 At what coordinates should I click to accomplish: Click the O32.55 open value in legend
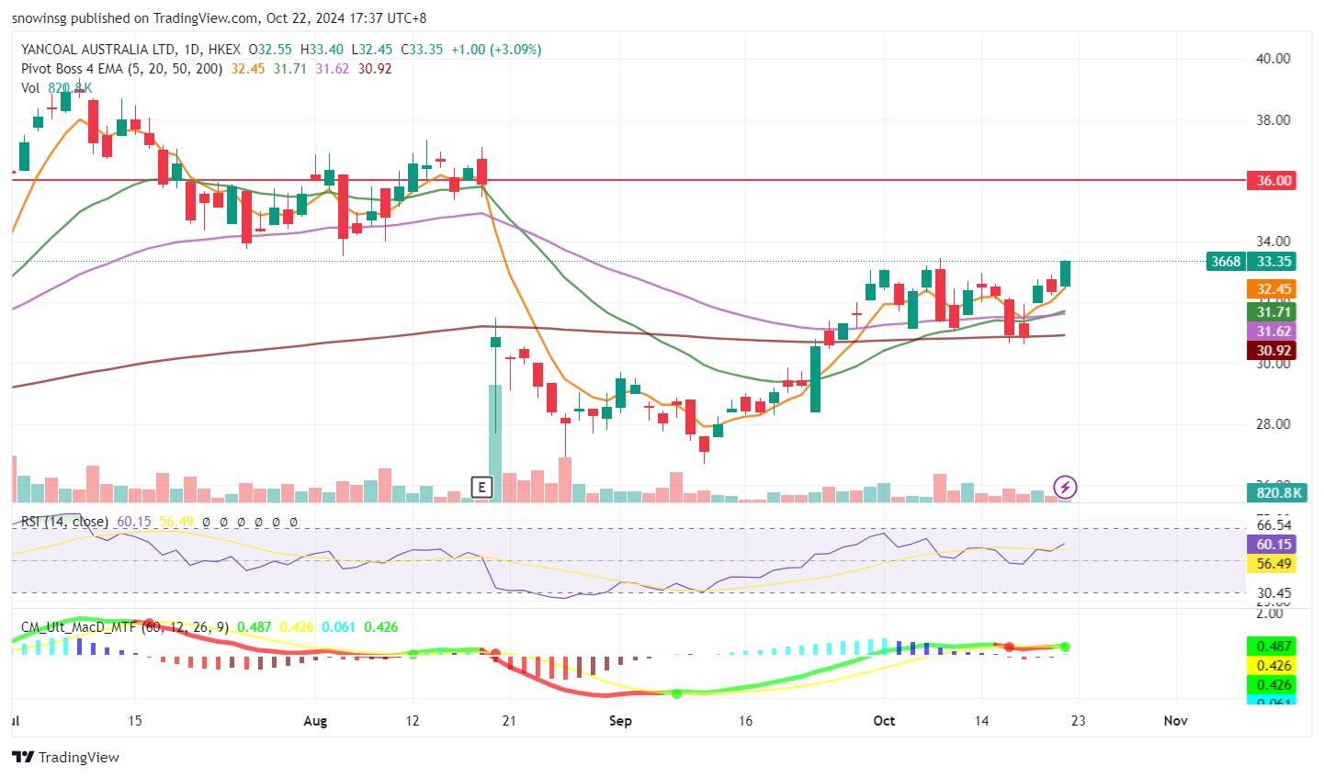270,50
